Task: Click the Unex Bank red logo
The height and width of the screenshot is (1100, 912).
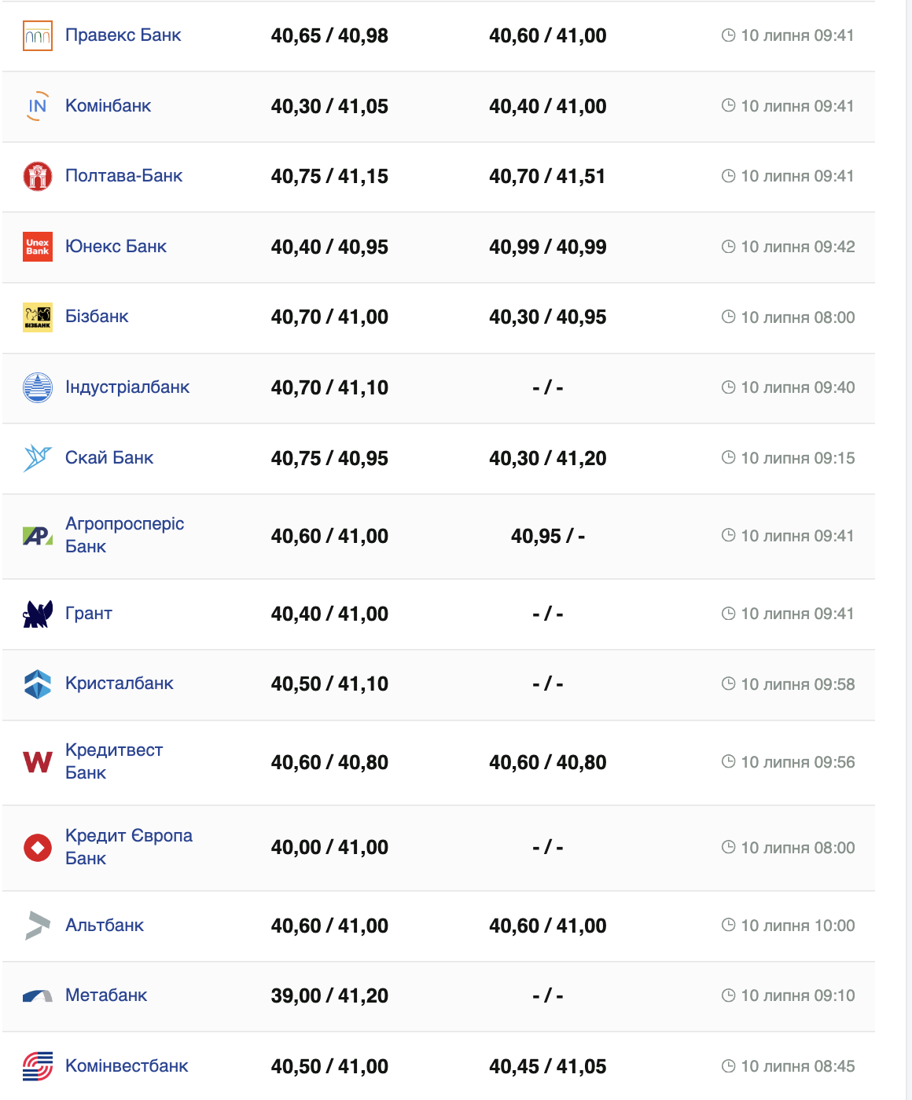Action: pos(38,247)
